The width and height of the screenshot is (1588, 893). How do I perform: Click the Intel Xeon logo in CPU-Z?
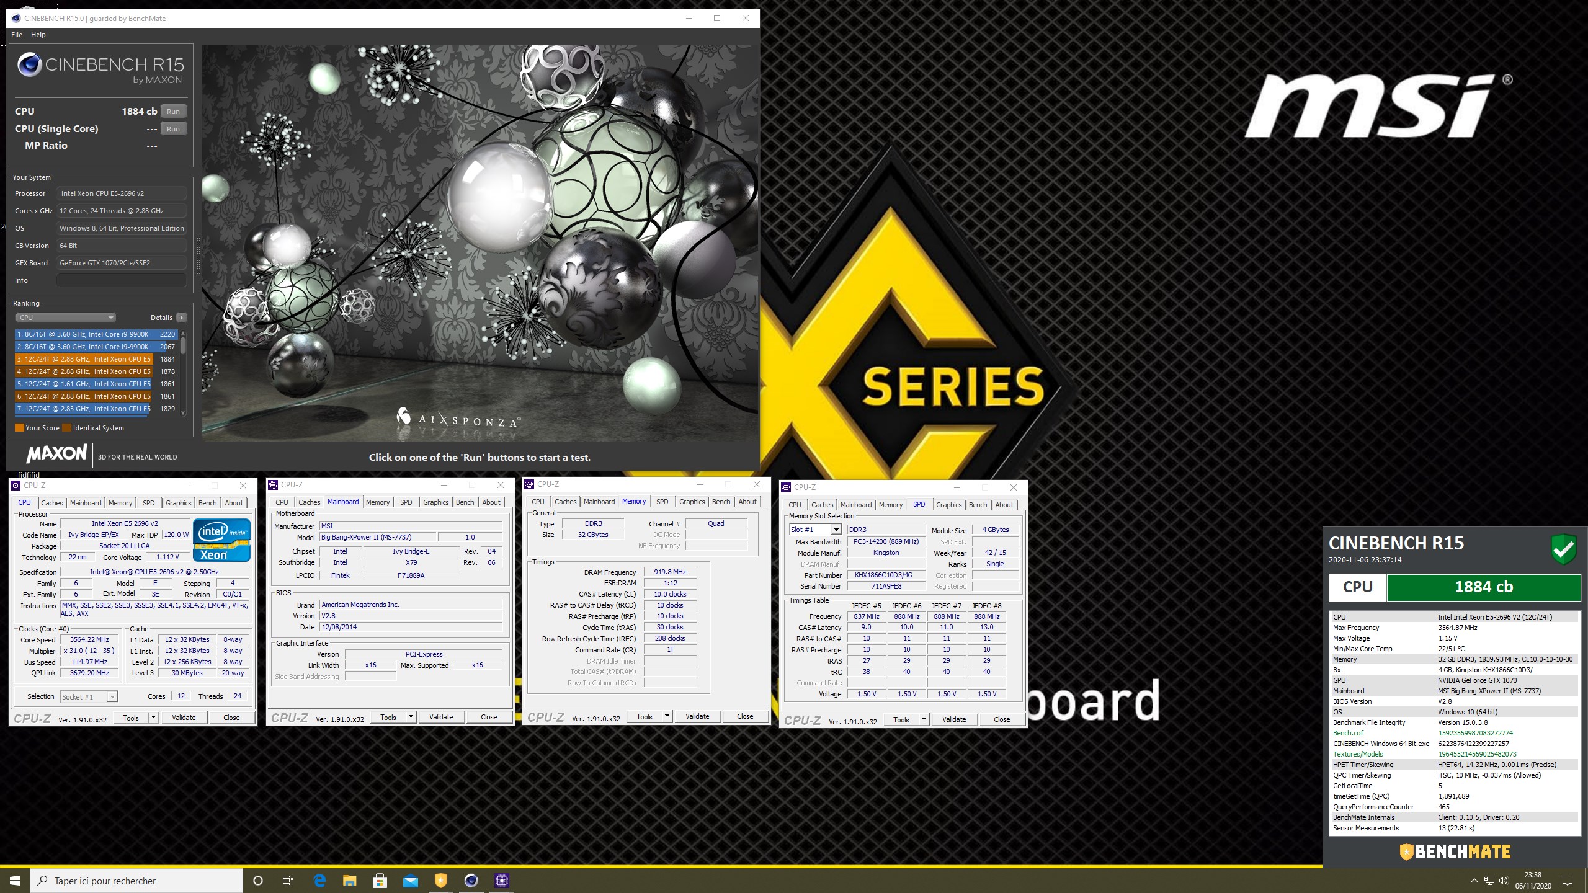click(221, 540)
